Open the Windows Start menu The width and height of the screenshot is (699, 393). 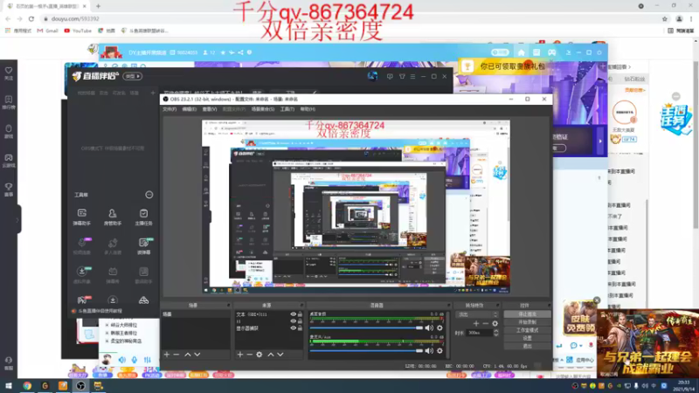(9, 386)
